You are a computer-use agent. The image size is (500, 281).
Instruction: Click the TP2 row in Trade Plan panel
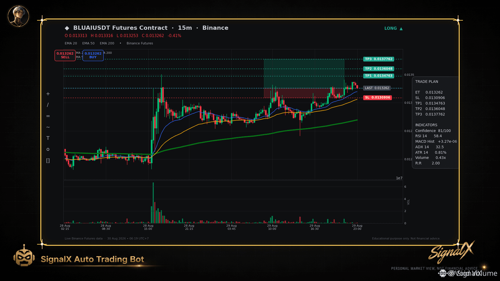point(430,109)
